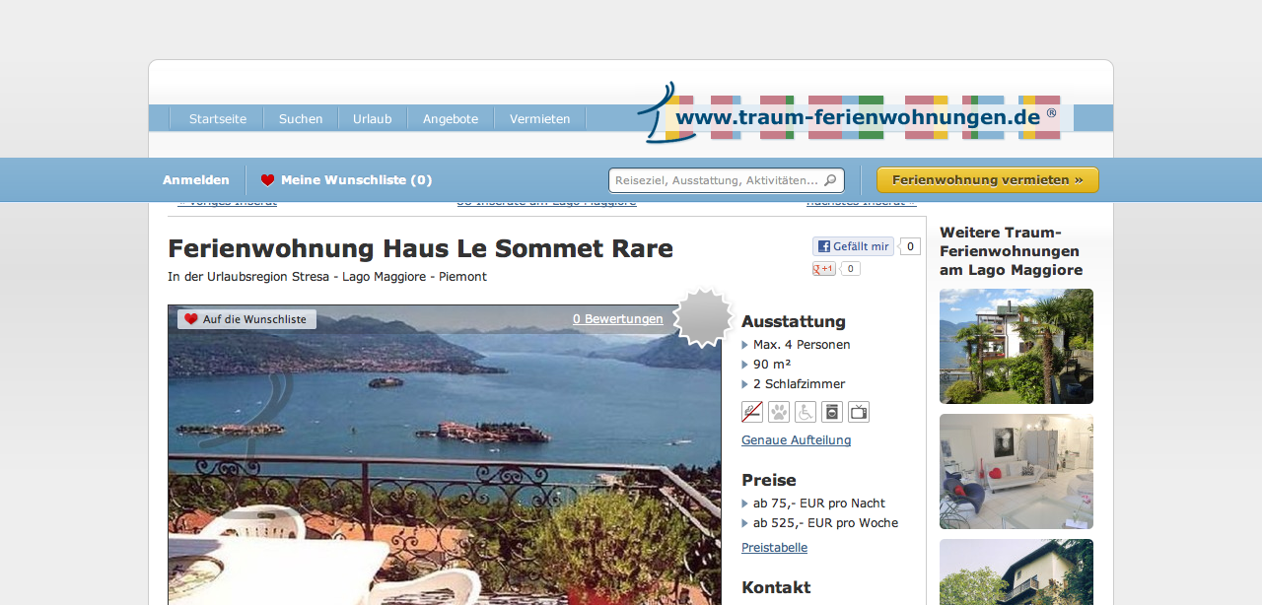This screenshot has height=605, width=1262.
Task: Click the Max. 4 Personen arrow bullet
Action: (x=745, y=345)
